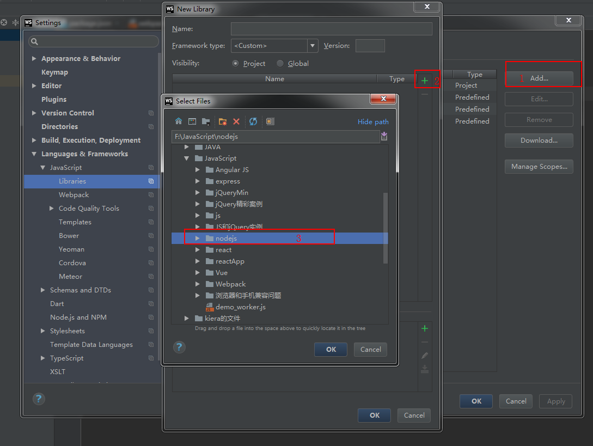Image resolution: width=593 pixels, height=446 pixels.
Task: Click project-level icon beside Webpack settings row
Action: [x=151, y=195]
